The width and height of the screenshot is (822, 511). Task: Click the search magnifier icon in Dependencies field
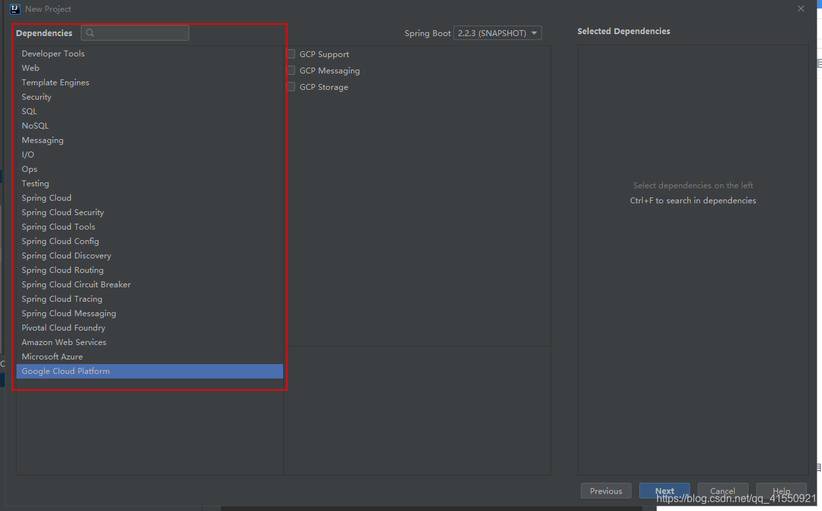click(x=90, y=33)
